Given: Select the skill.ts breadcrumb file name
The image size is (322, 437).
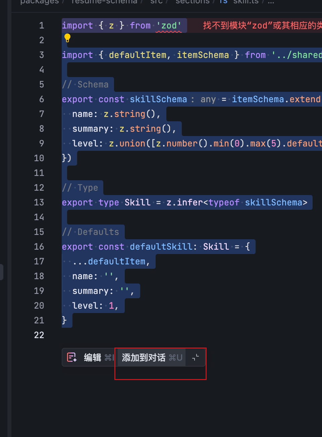Looking at the screenshot, I should [246, 2].
